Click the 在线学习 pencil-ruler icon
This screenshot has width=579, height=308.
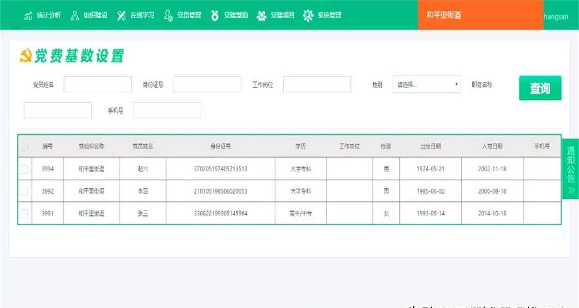click(121, 16)
